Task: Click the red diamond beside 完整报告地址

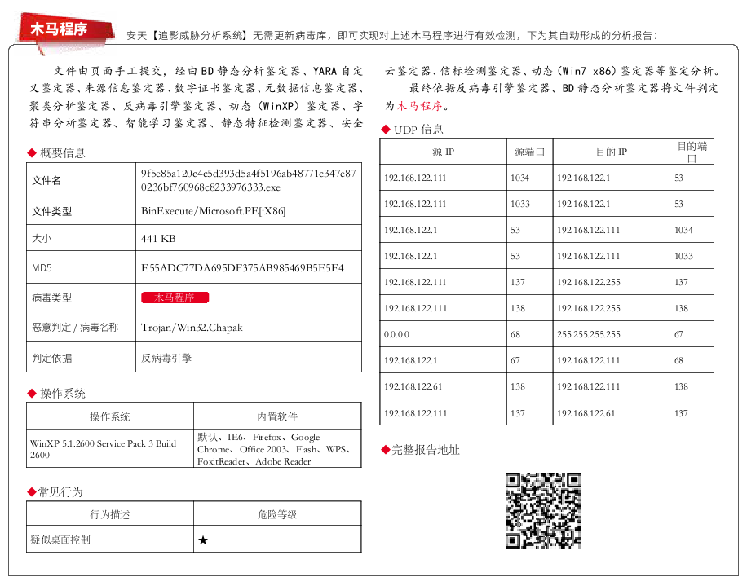Action: pyautogui.click(x=386, y=450)
